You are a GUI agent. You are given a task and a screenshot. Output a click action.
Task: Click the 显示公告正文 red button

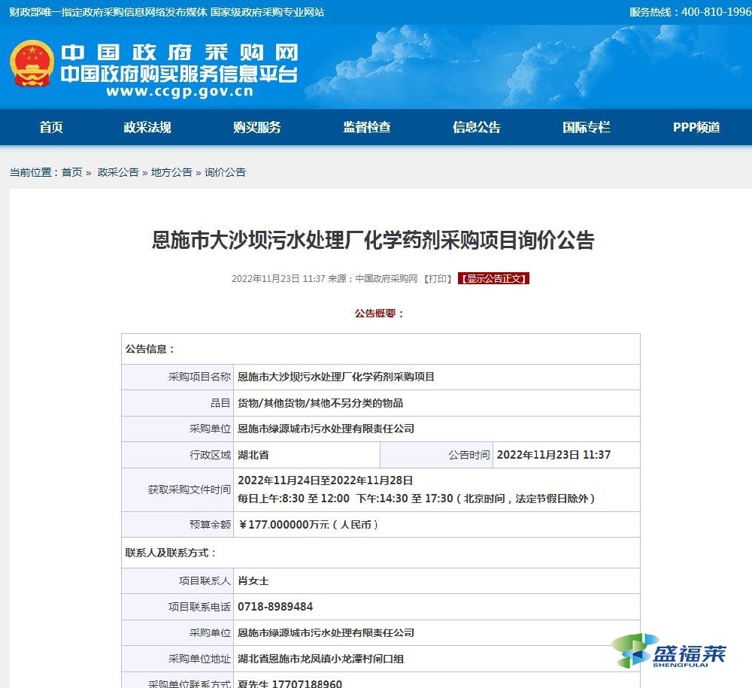tap(494, 278)
